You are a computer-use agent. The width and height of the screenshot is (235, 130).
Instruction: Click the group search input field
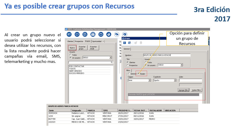coord(91,62)
